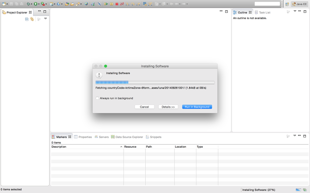Image resolution: width=310 pixels, height=193 pixels.
Task: Click the New wizard toolbar icon
Action: [x=4, y=4]
